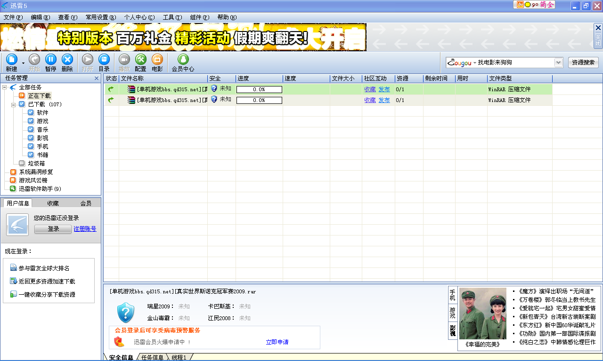603x361 pixels.
Task: Open 配置 (Settings) from the toolbar
Action: tap(140, 60)
